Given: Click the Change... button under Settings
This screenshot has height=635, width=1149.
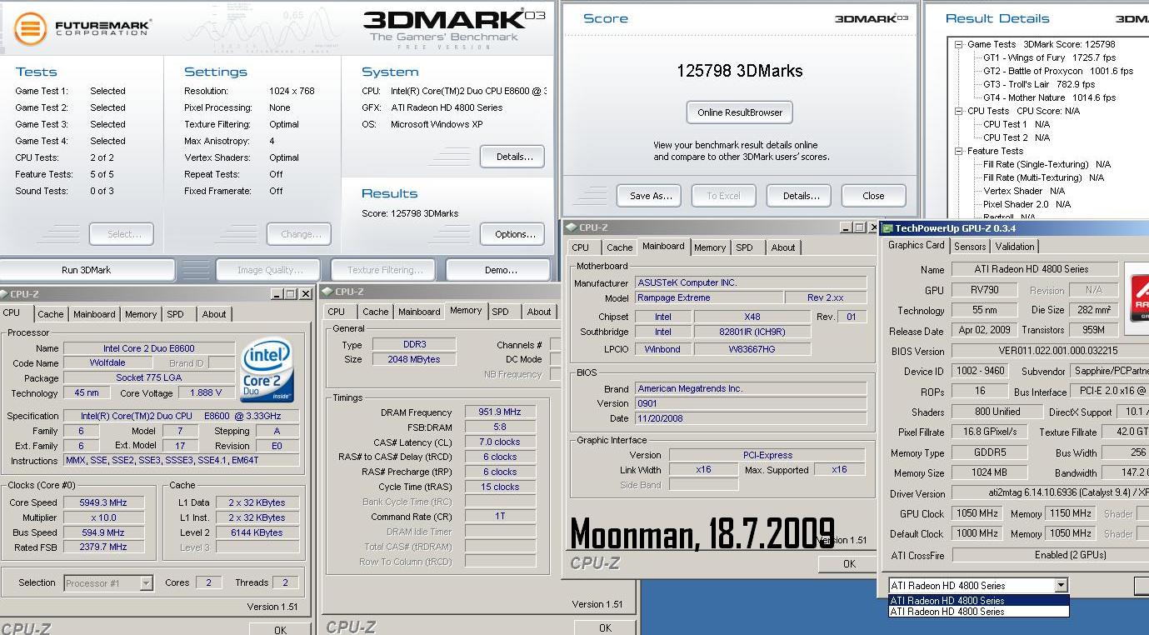Looking at the screenshot, I should coord(299,234).
